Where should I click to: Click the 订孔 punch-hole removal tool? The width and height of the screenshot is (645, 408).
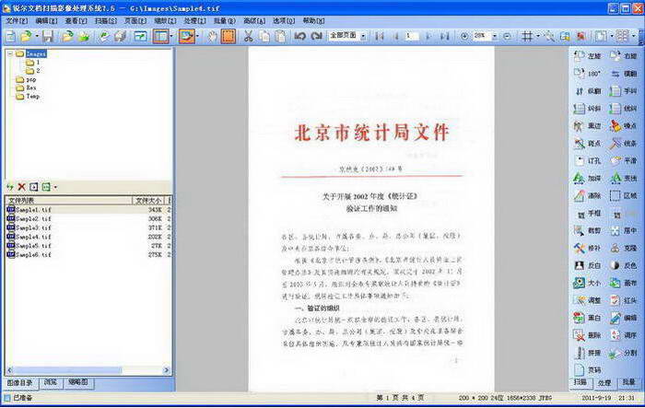click(588, 161)
